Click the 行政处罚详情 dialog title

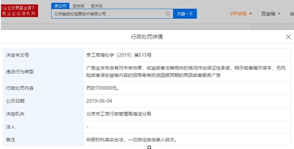coord(147,37)
